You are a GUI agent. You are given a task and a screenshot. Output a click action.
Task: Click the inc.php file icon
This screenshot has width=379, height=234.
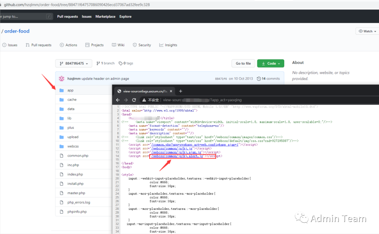pyautogui.click(x=62, y=165)
